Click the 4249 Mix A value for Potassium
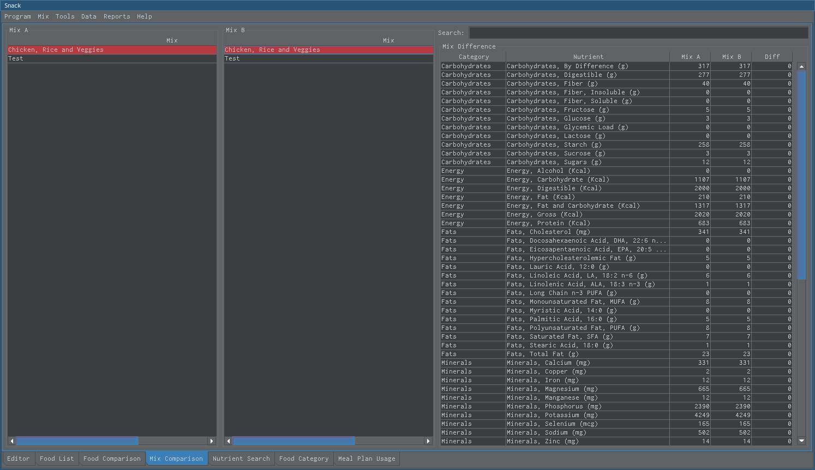The width and height of the screenshot is (815, 470). [x=690, y=415]
